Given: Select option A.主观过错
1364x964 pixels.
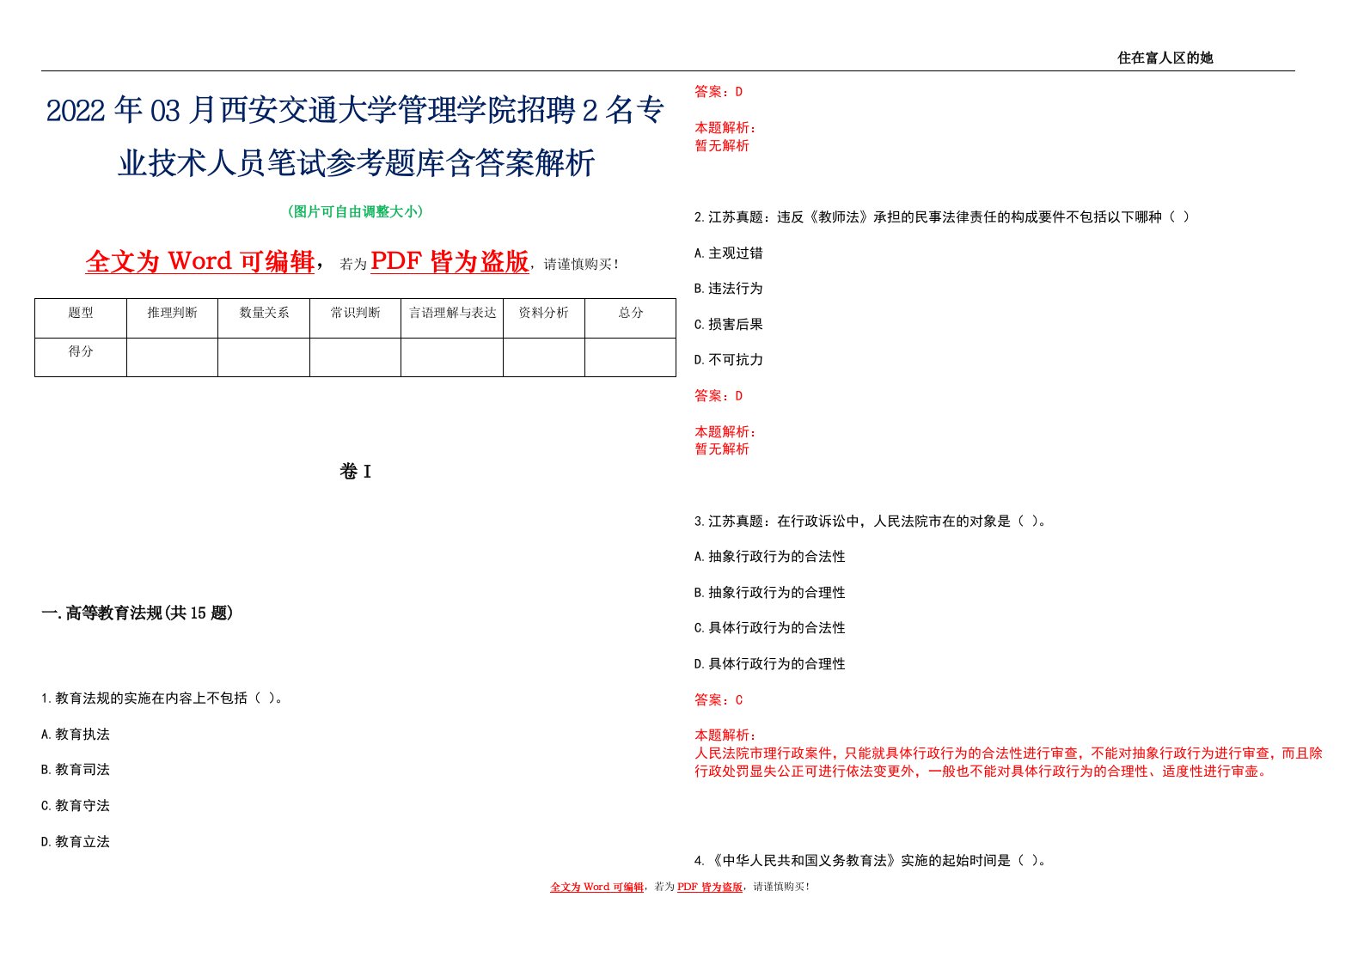Looking at the screenshot, I should (729, 253).
